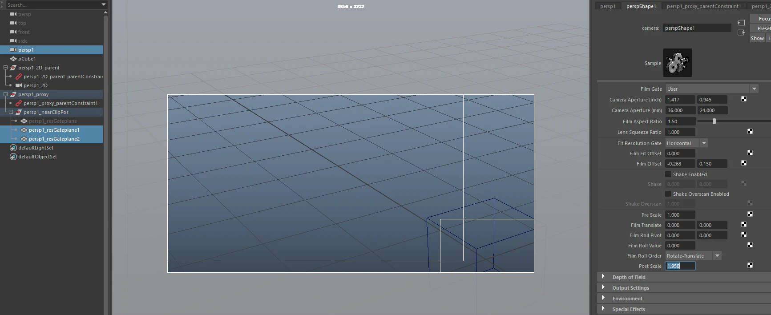
Task: Click the side camera icon in outliner
Action: [13, 41]
